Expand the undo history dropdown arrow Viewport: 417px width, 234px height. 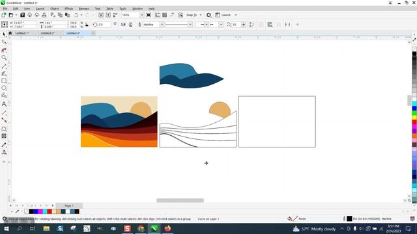[x=81, y=15]
